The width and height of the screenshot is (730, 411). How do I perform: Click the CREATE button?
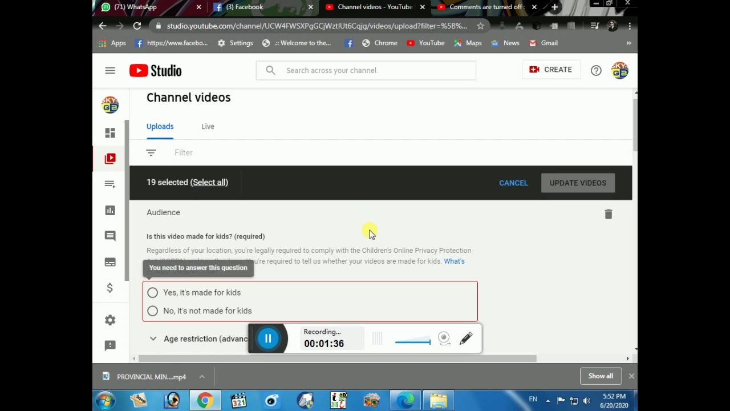551,70
